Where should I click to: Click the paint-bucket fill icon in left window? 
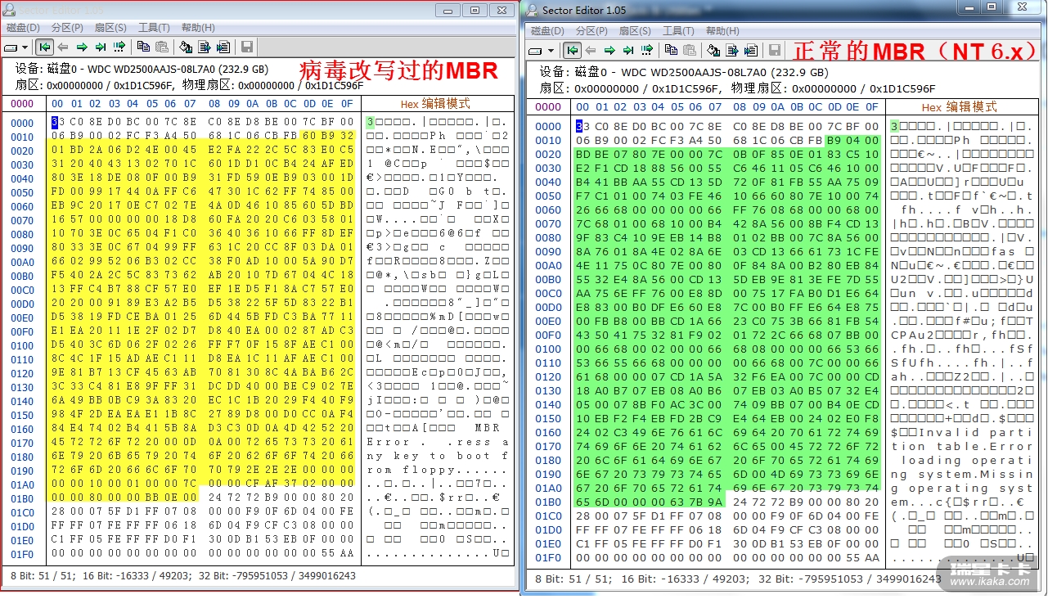tap(187, 47)
